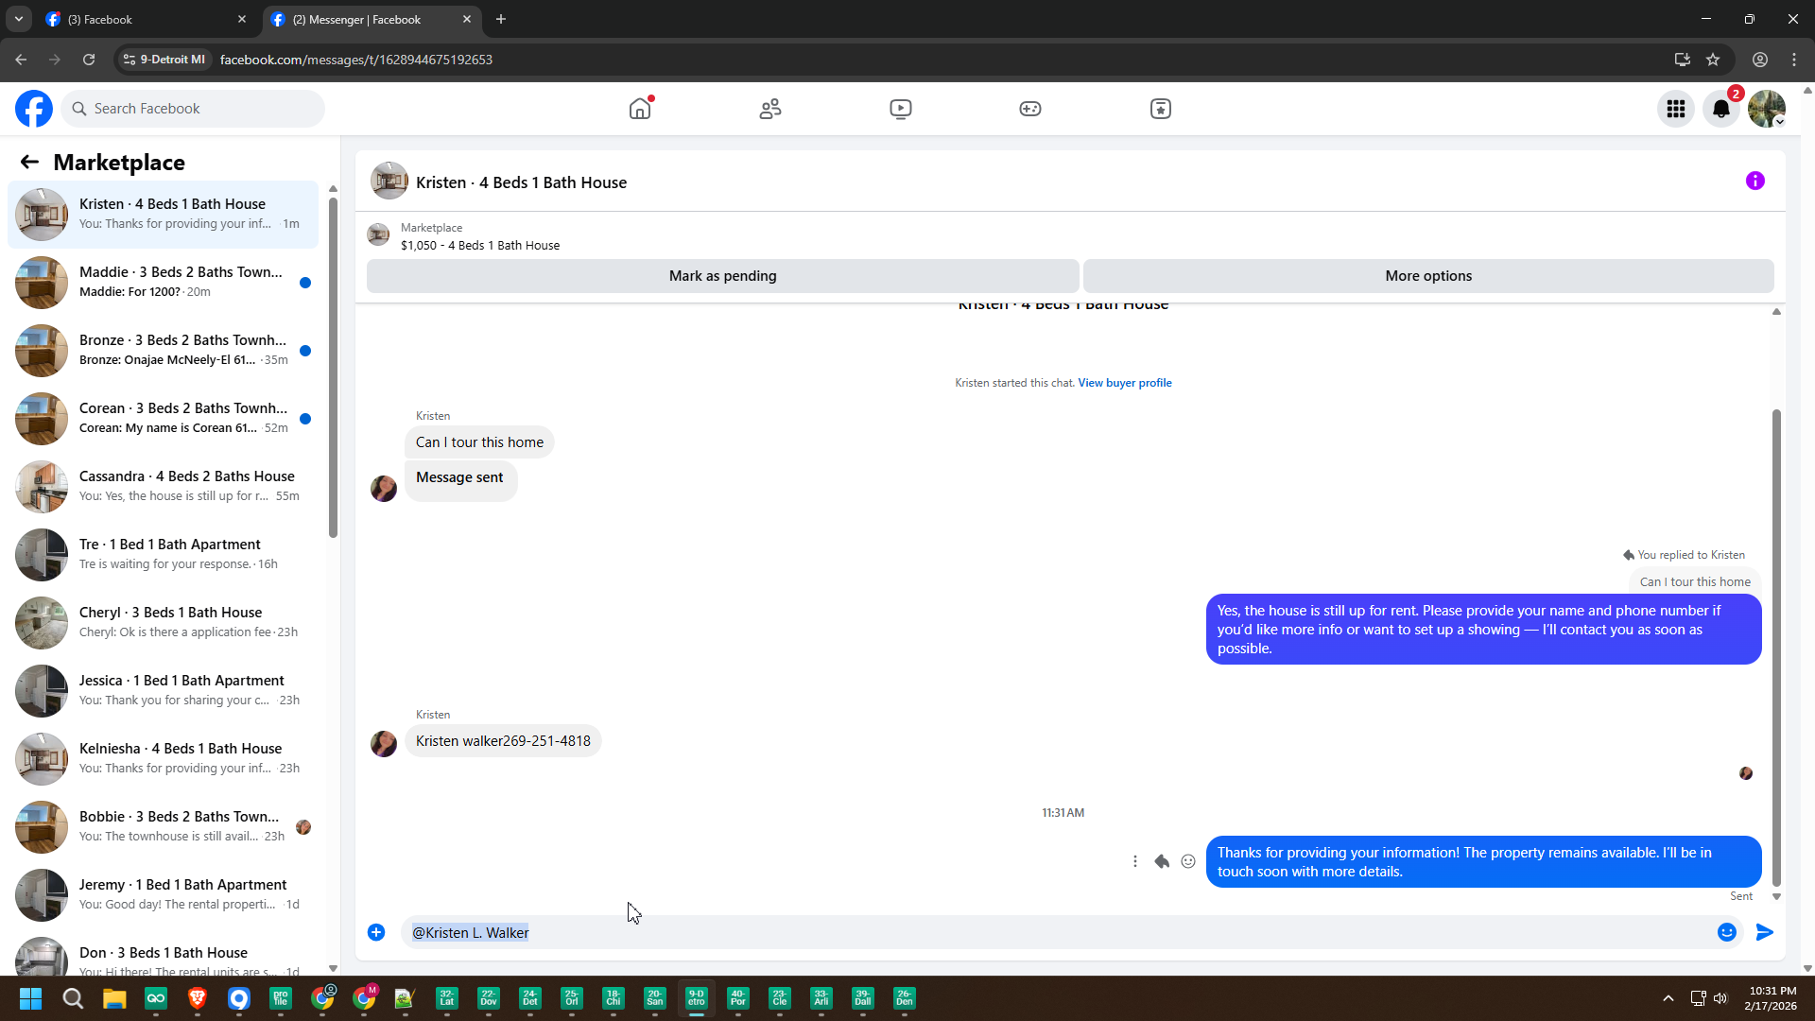Open the Facebook menu grid icon

(x=1676, y=109)
